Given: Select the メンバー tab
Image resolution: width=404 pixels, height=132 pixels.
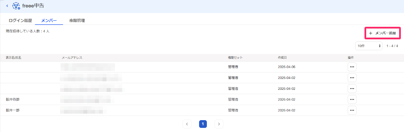Looking at the screenshot, I should [x=49, y=21].
